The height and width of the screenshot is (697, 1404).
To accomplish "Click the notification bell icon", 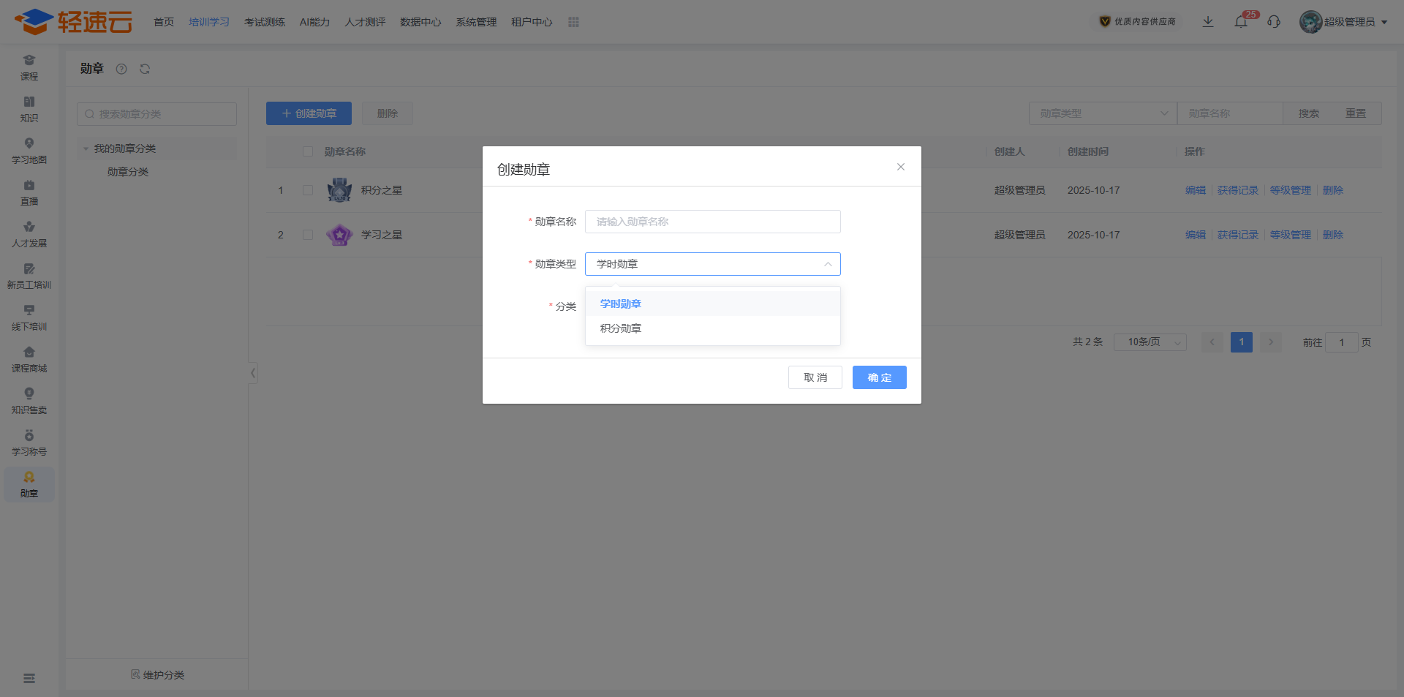I will (1241, 22).
